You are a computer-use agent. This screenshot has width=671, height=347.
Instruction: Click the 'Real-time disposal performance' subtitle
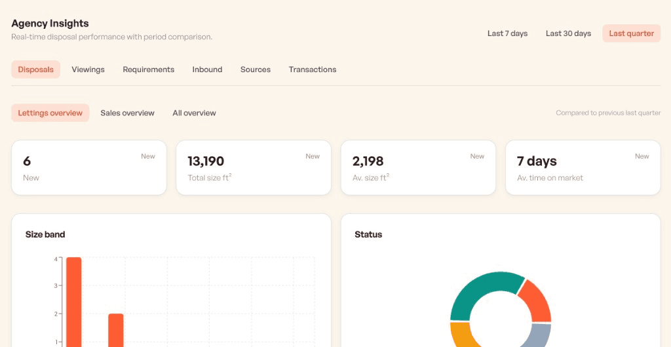tap(111, 37)
